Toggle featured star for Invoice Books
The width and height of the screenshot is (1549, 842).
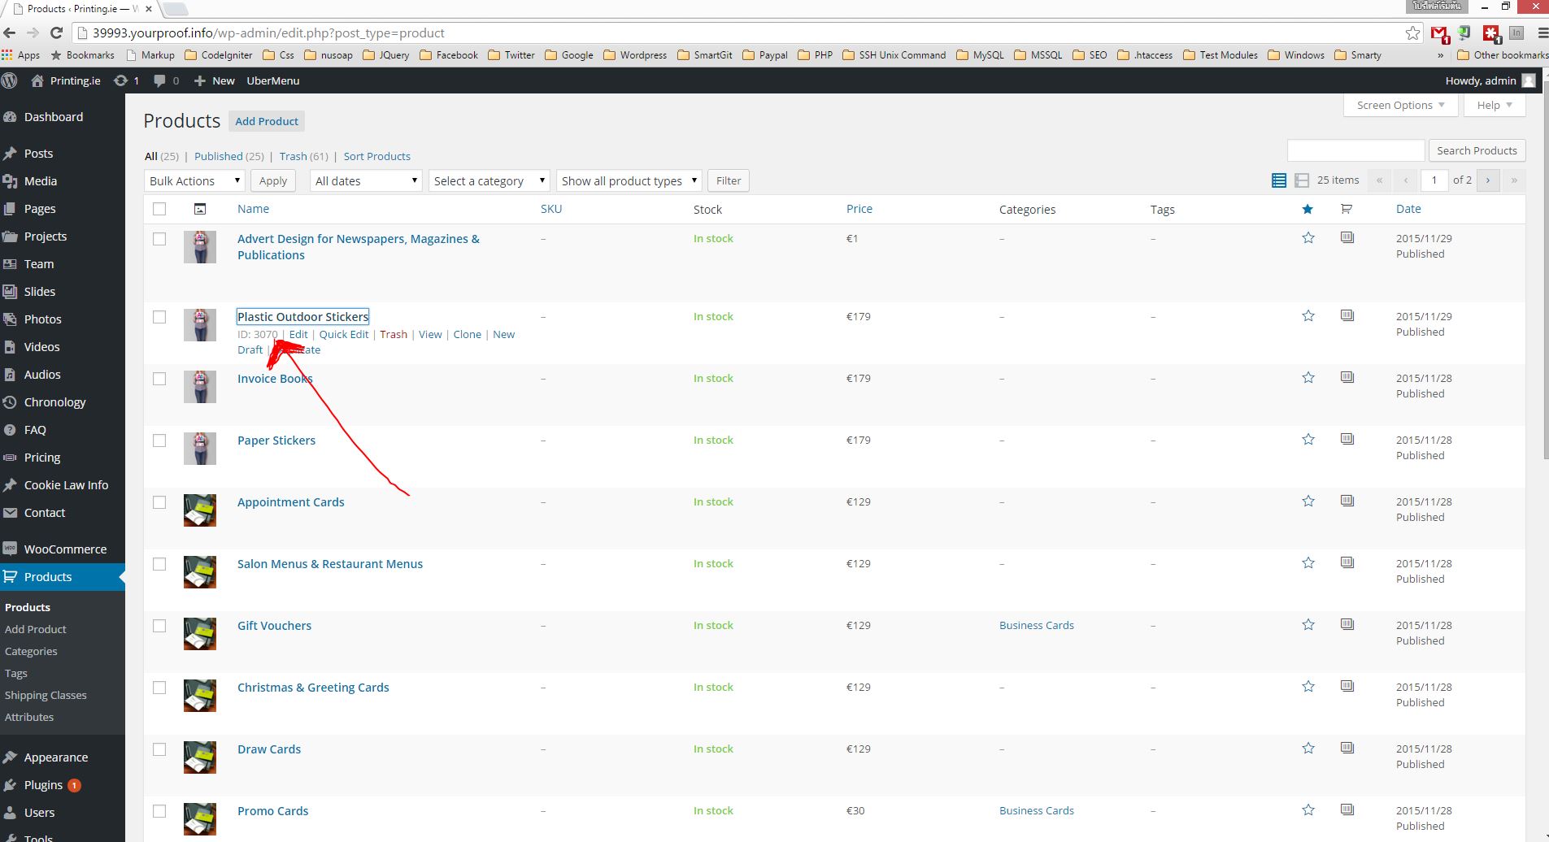1308,377
